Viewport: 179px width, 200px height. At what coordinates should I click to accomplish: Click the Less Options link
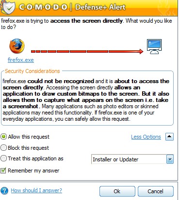pos(146,137)
